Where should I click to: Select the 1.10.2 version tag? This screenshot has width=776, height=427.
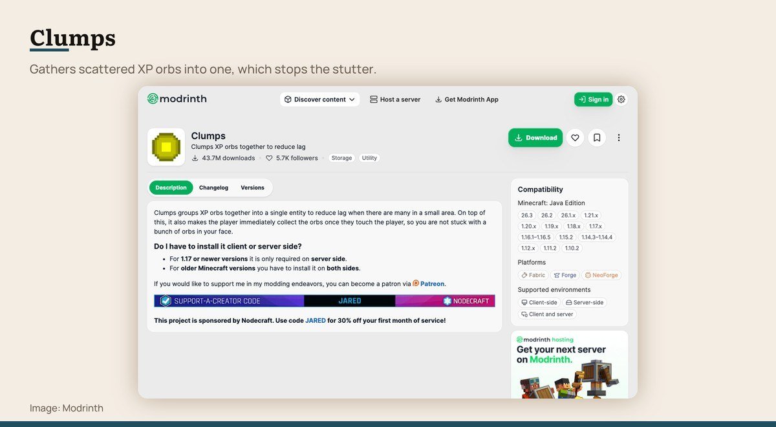[572, 248]
